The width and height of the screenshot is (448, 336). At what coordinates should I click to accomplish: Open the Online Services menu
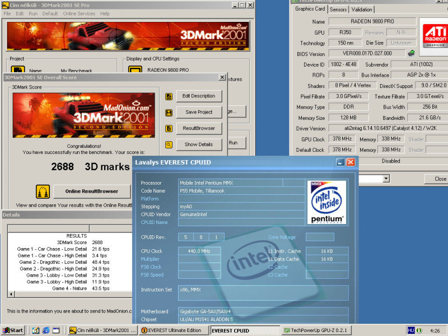(x=79, y=13)
